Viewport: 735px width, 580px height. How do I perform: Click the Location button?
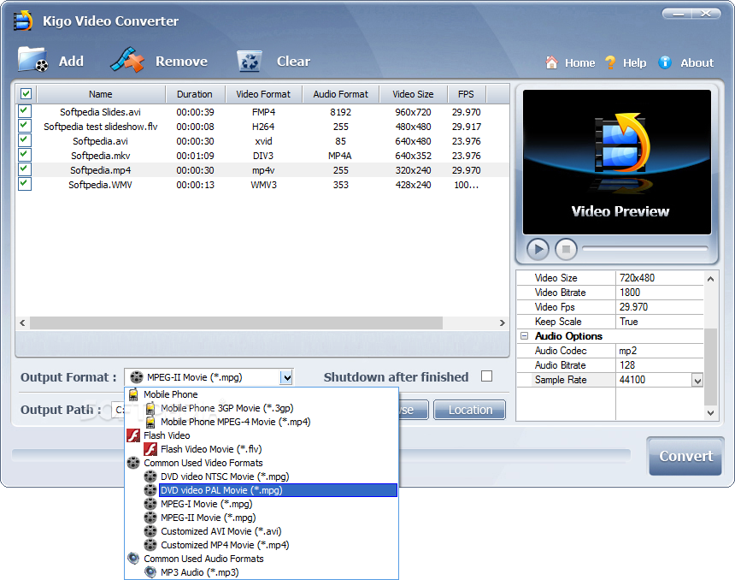pyautogui.click(x=470, y=410)
